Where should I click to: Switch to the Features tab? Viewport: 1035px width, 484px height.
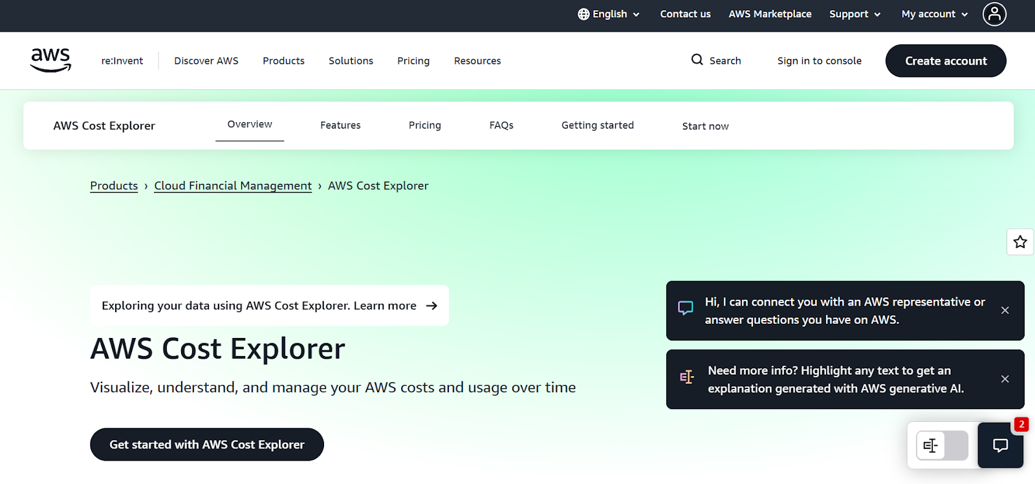[x=340, y=125]
